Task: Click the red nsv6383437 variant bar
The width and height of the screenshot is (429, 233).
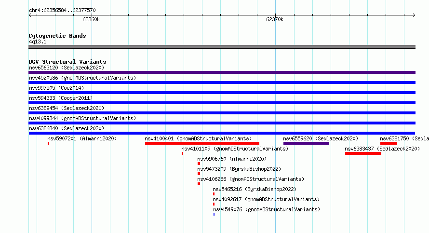Action: 363,153
